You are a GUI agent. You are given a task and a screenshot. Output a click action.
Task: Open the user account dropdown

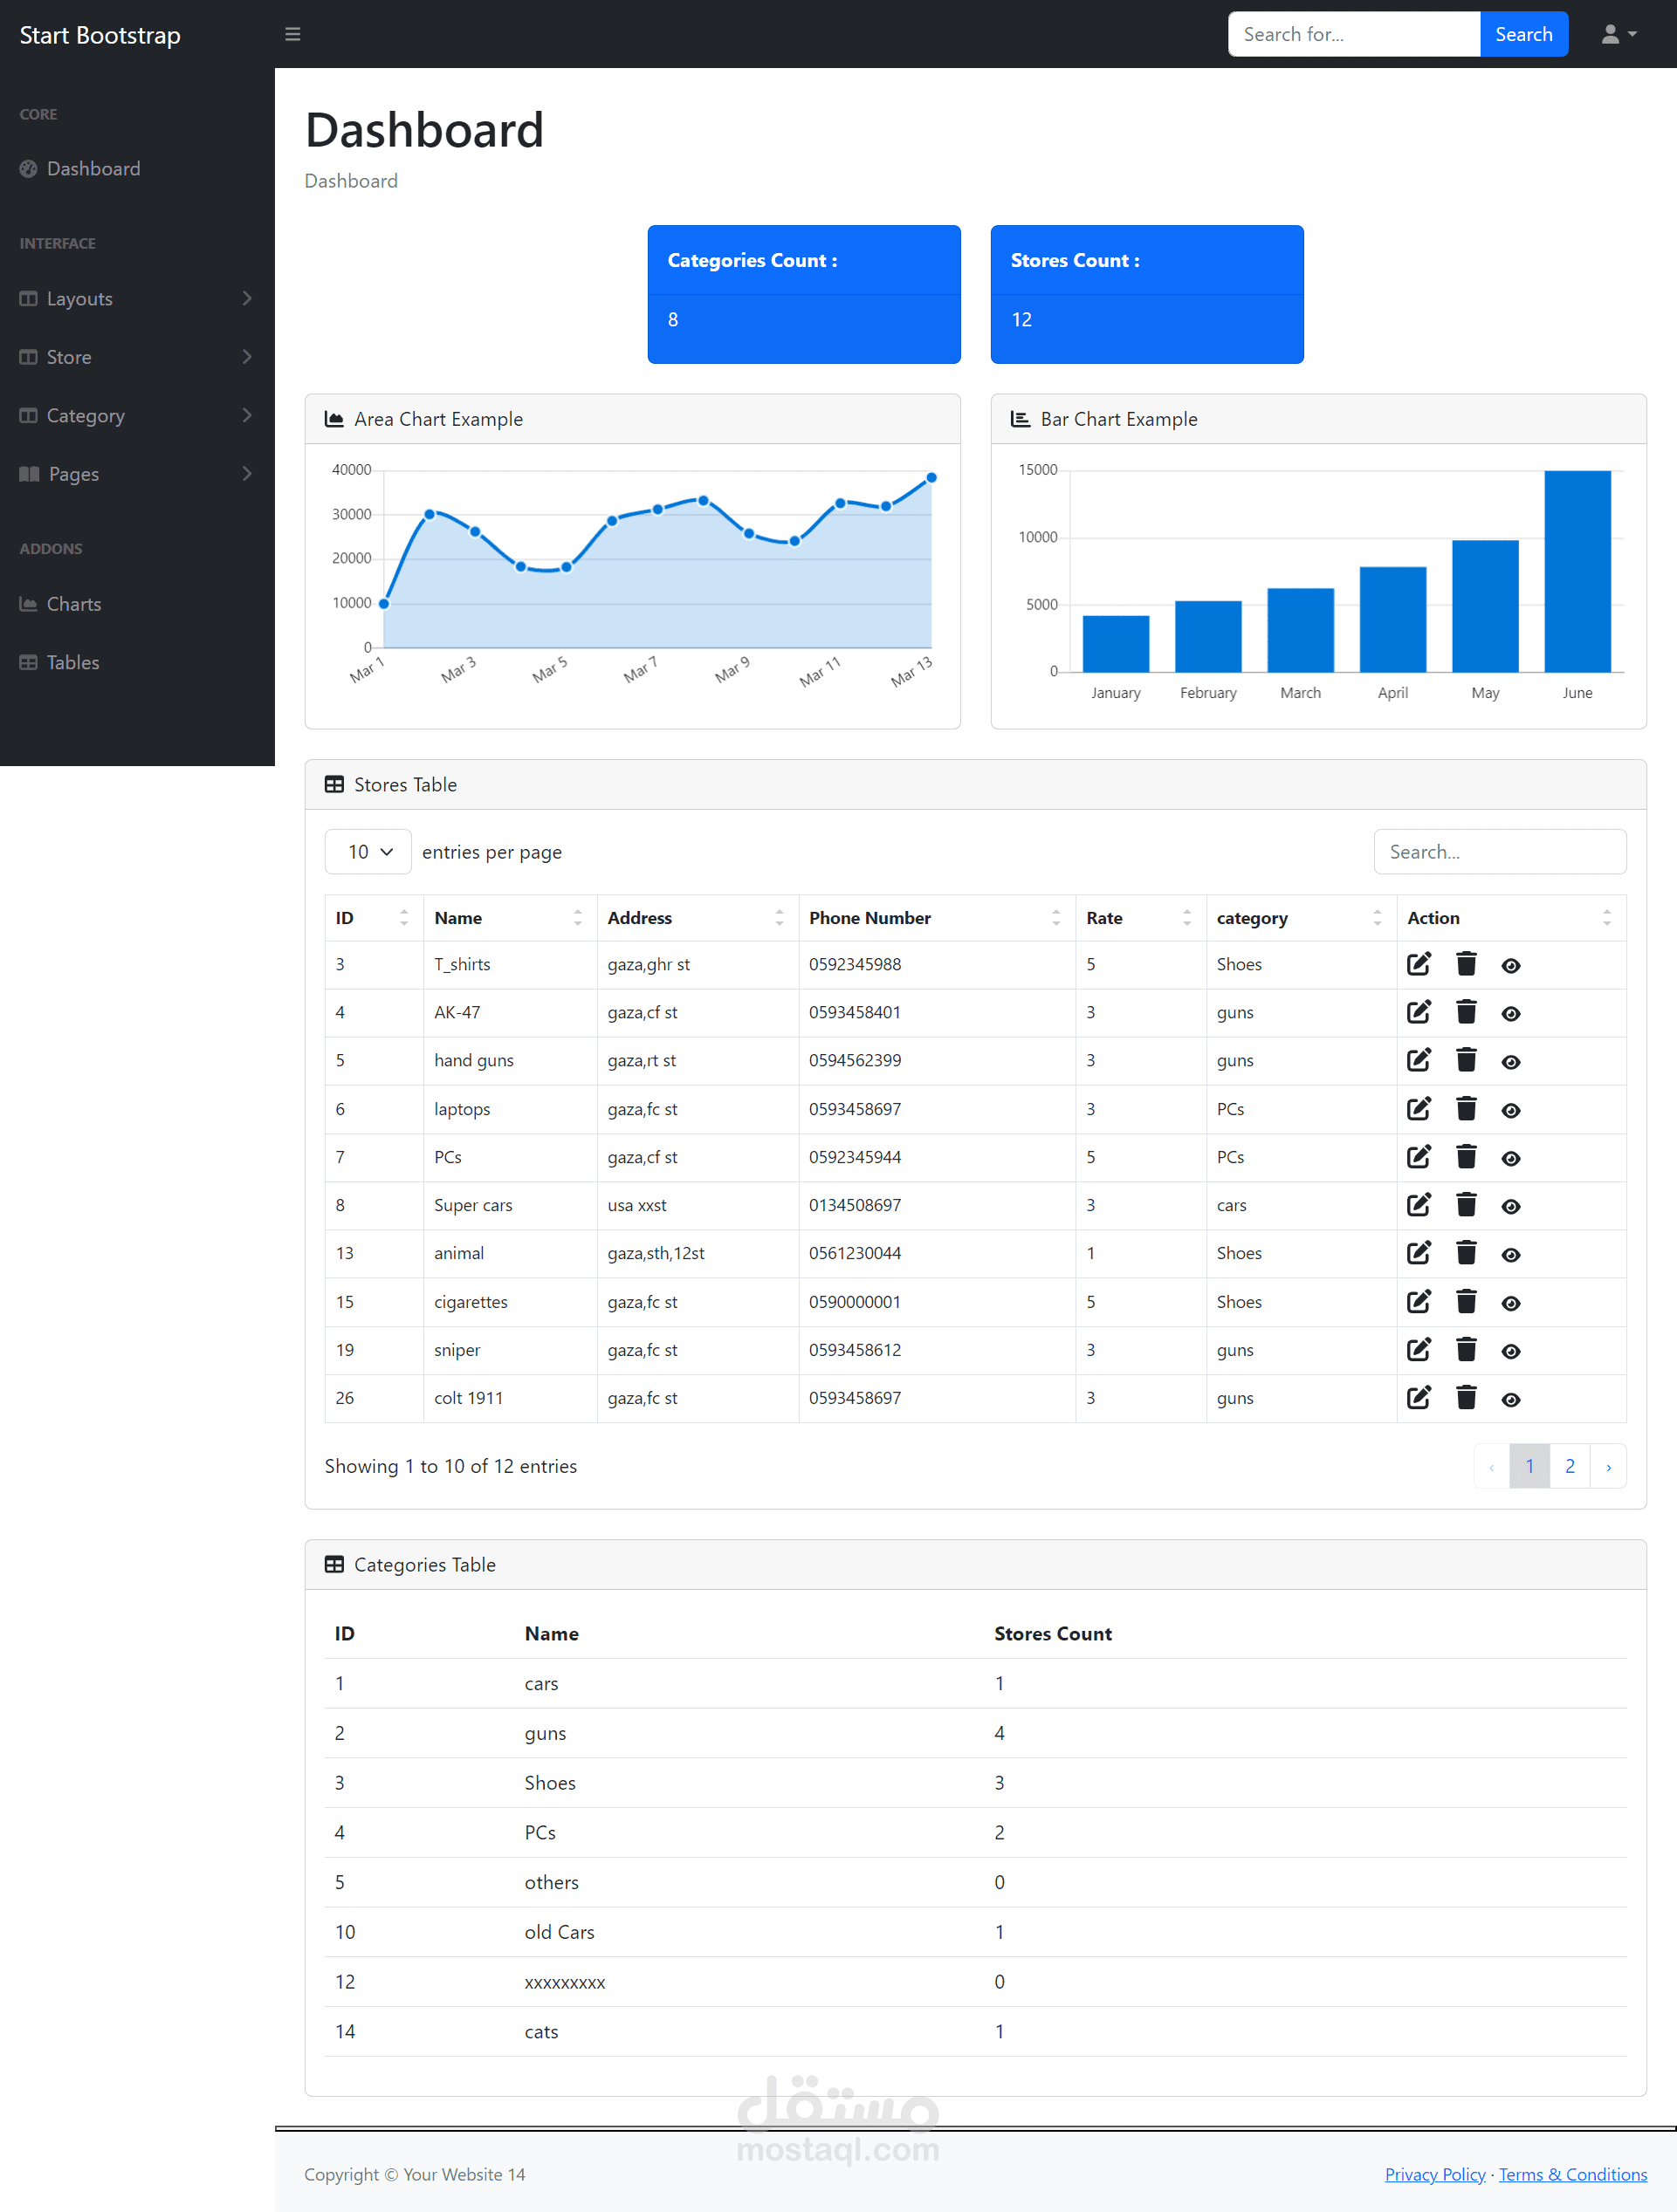pos(1618,34)
